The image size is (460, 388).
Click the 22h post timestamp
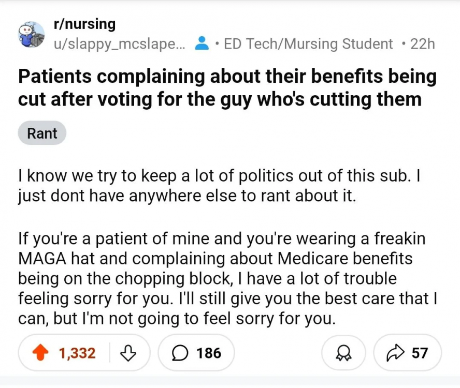point(422,44)
